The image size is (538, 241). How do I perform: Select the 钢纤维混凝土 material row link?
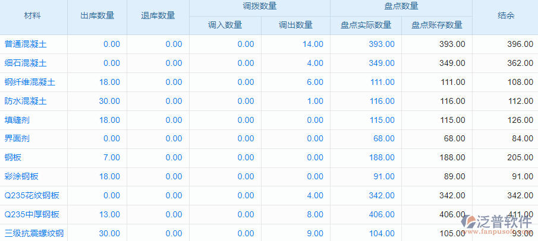(x=30, y=82)
